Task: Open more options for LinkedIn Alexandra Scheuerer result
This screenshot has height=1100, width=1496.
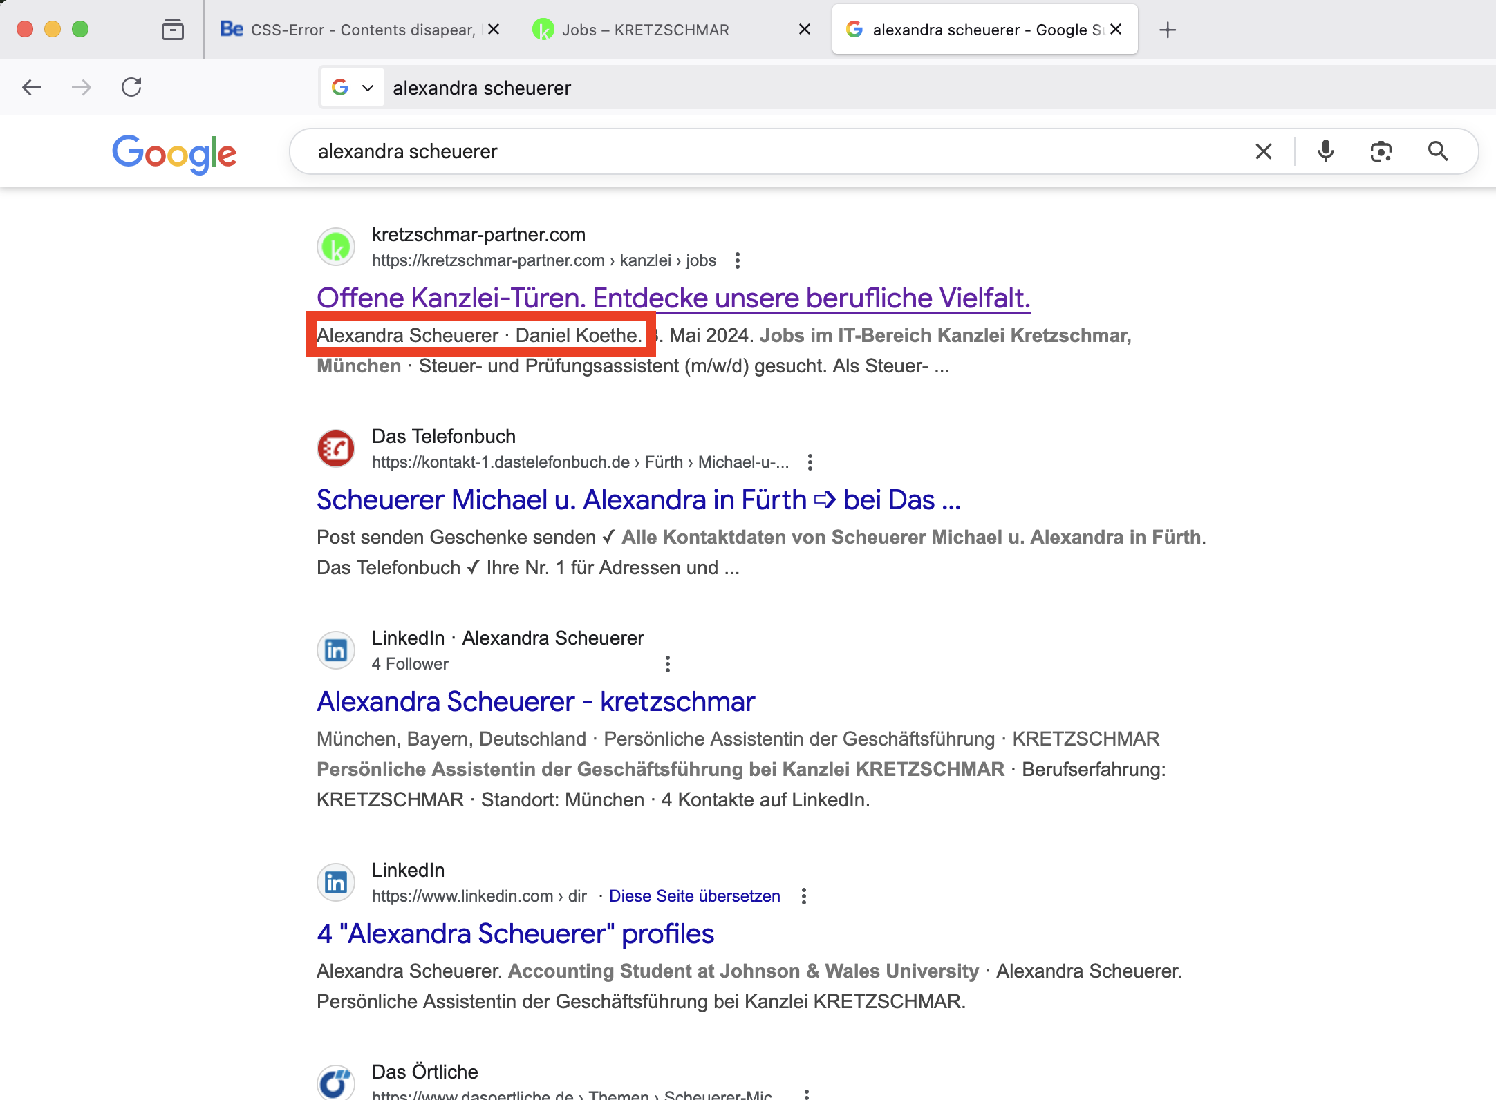Action: coord(667,664)
